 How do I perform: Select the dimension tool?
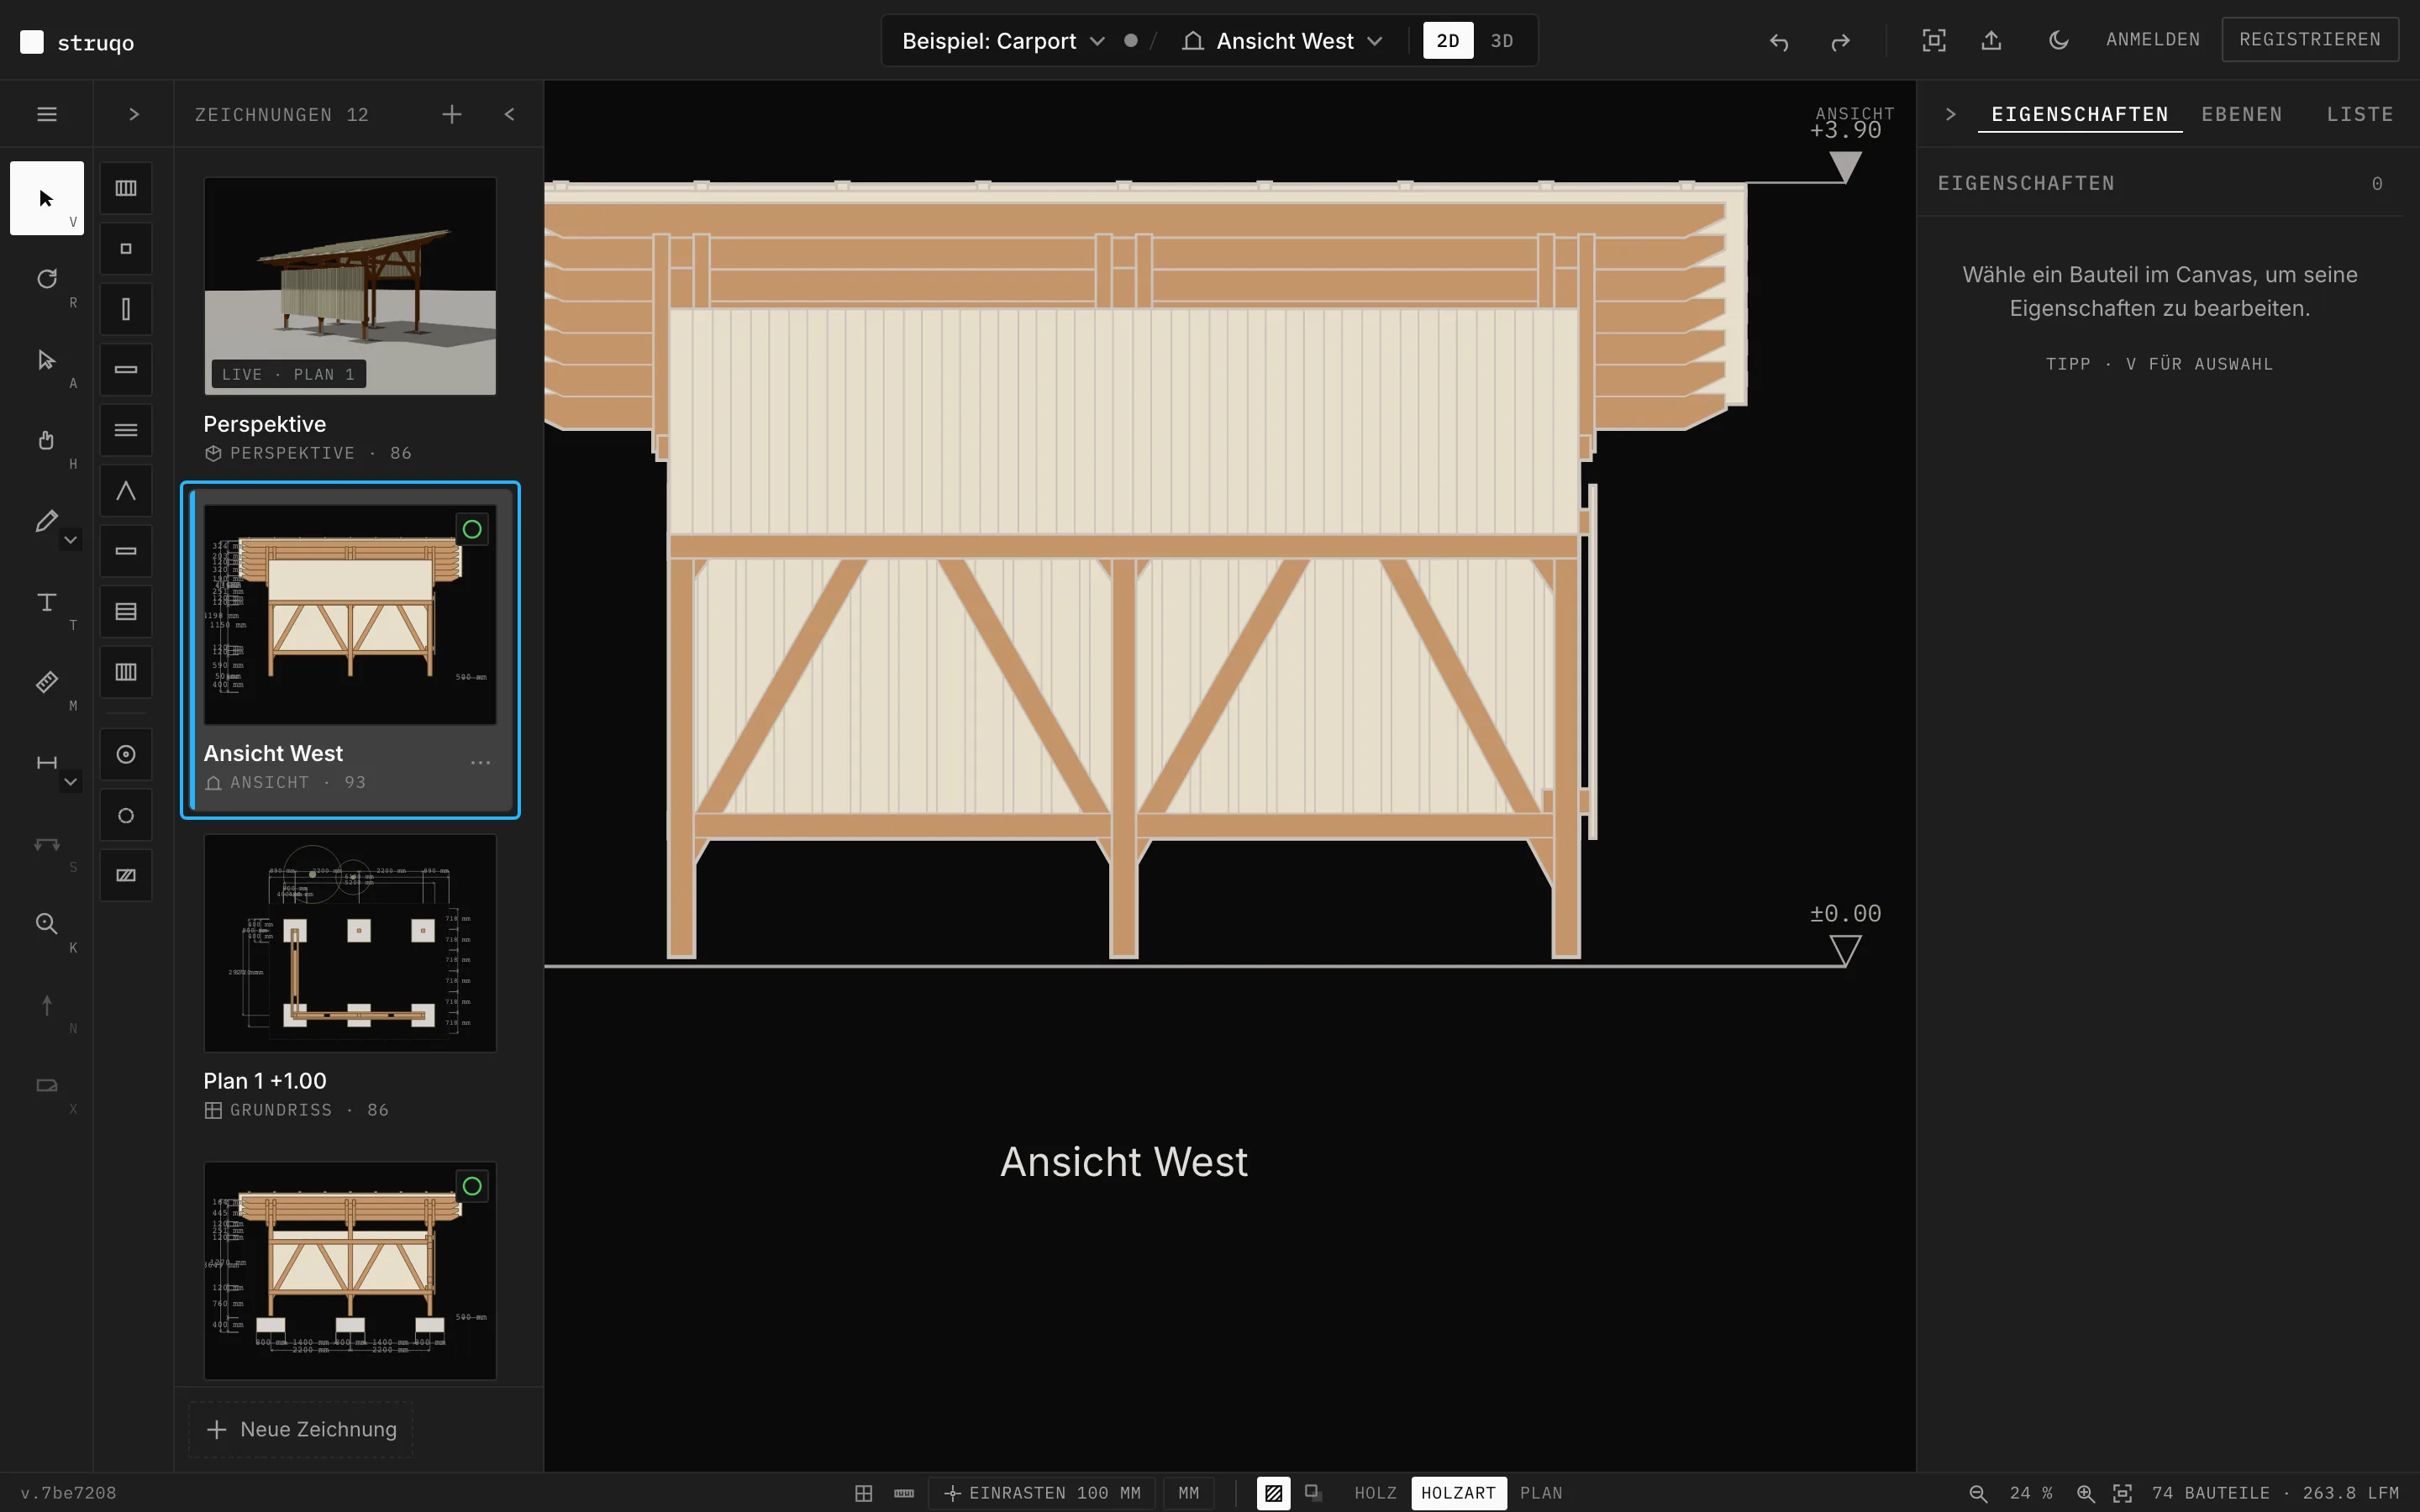point(46,763)
